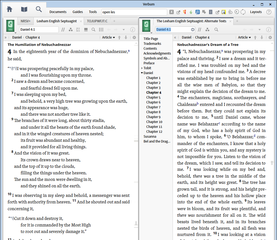Expand the Tobit tree node
The width and height of the screenshot is (277, 240).
pos(142,68)
